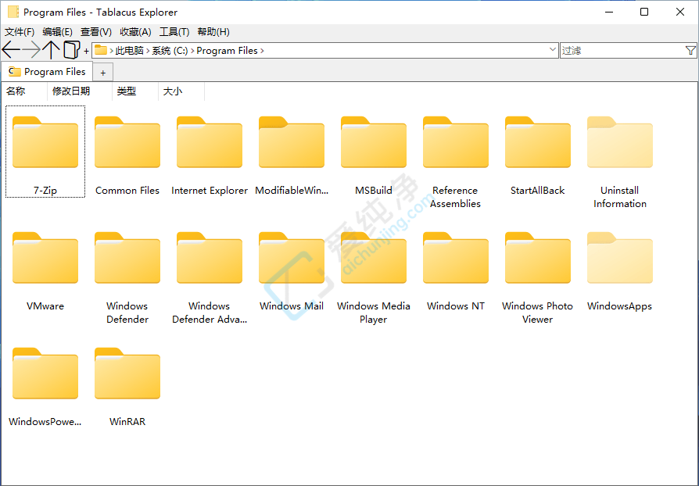Select the Windows NT folder icon
This screenshot has height=486, width=699.
click(456, 258)
